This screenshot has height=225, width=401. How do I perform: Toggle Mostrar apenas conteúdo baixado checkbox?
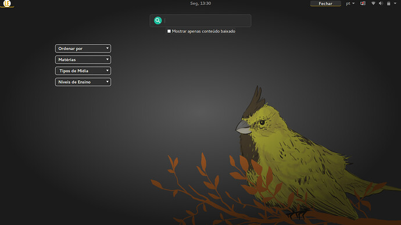(169, 31)
